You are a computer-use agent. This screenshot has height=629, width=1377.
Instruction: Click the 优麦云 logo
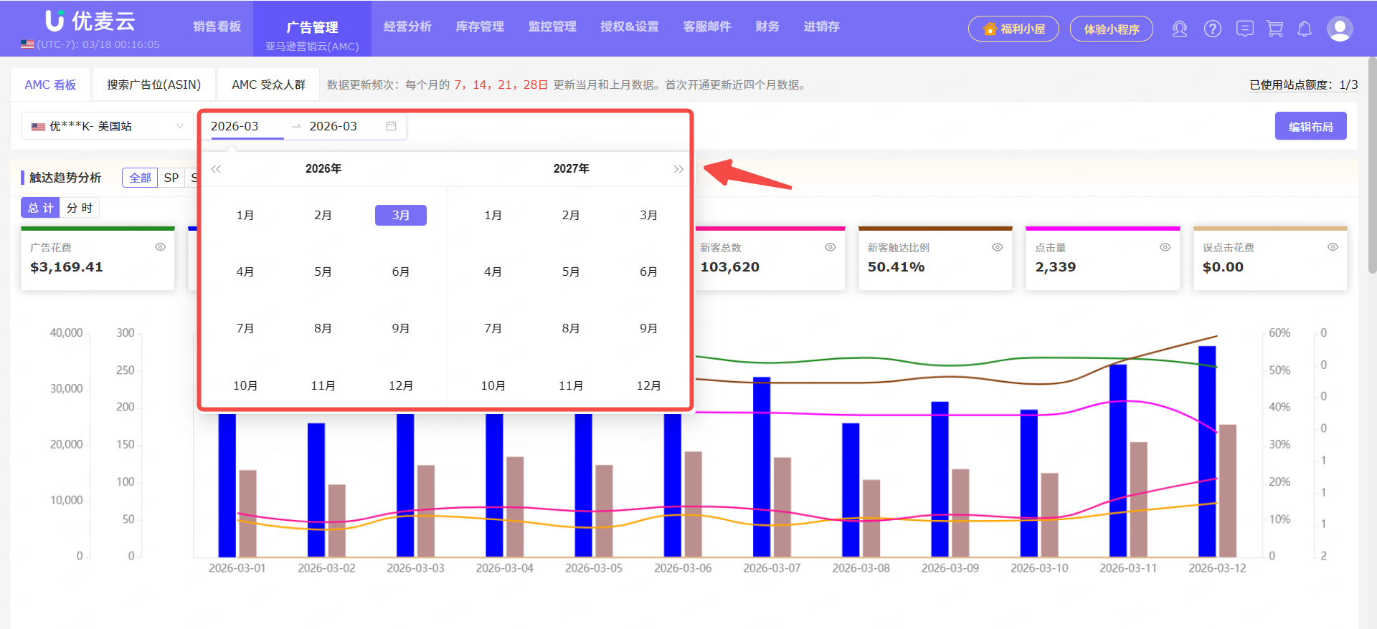(90, 21)
